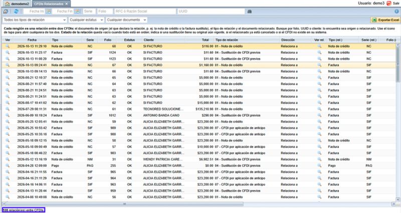The height and width of the screenshot is (213, 401).
Task: Click the red Salir logout icon
Action: click(389, 3)
